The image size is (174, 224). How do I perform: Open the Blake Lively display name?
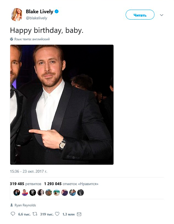pos(39,11)
